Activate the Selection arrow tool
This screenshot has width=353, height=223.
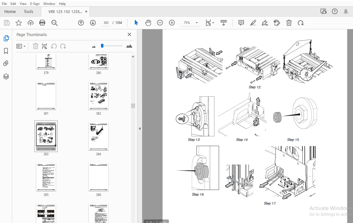(136, 23)
